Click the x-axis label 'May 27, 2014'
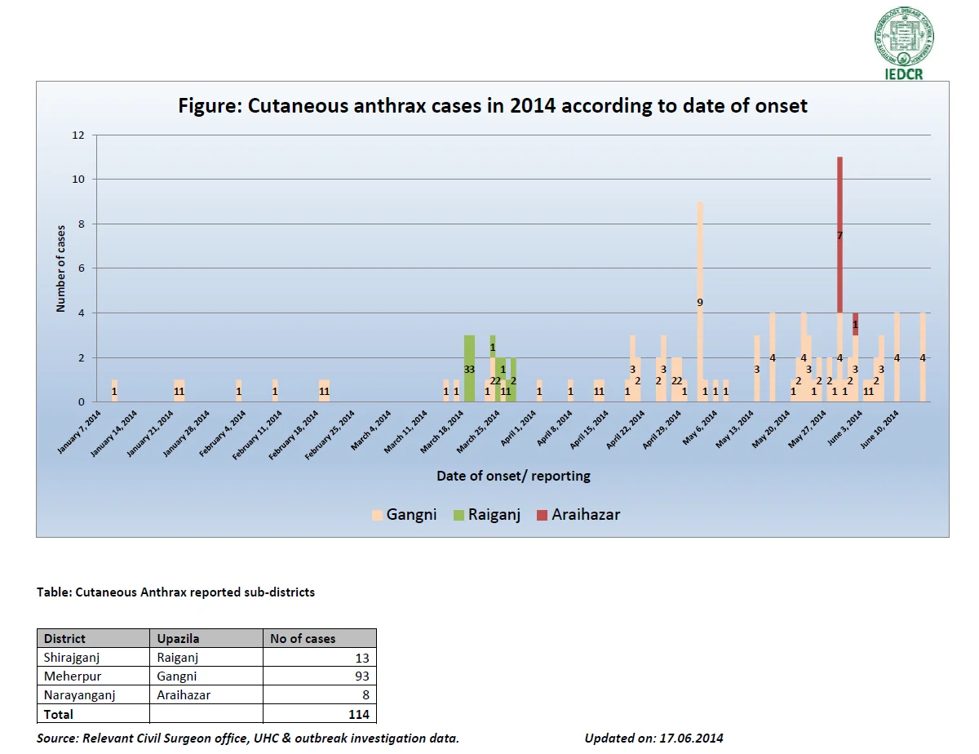979x754 pixels. (808, 429)
